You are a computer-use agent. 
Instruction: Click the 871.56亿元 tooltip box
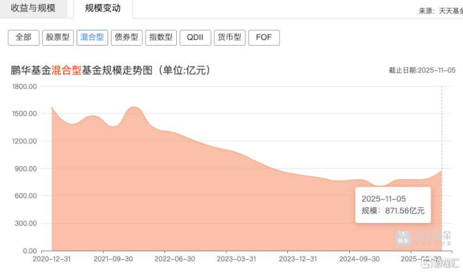(x=393, y=205)
